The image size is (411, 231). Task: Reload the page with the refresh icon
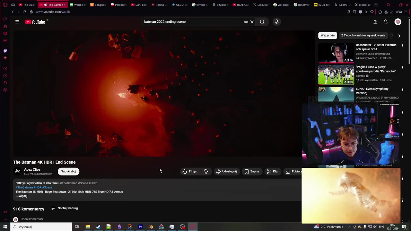pos(24,12)
